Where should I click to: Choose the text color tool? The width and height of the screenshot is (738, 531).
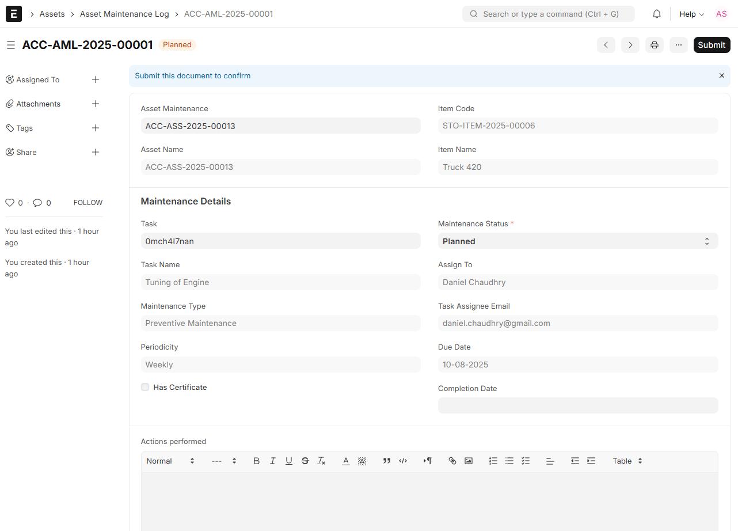[346, 461]
